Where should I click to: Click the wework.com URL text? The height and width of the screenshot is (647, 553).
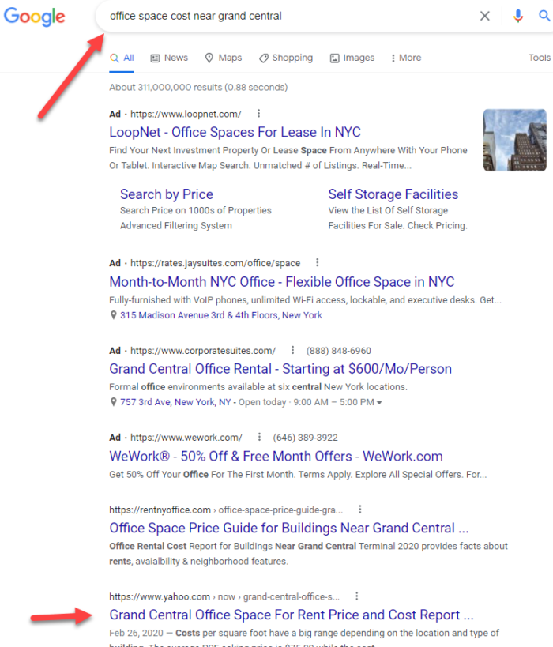186,438
